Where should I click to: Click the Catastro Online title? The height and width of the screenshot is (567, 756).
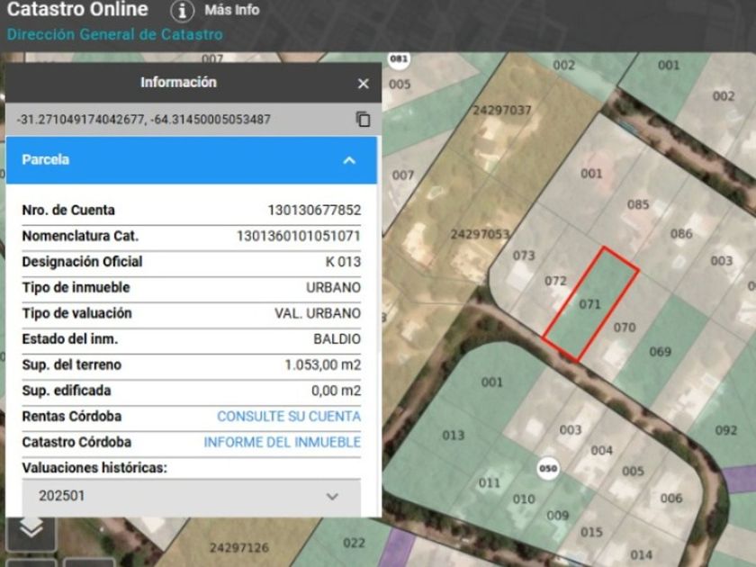click(x=77, y=10)
